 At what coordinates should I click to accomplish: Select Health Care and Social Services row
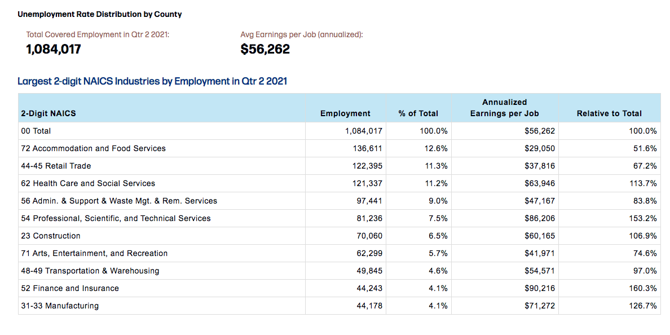pyautogui.click(x=340, y=183)
